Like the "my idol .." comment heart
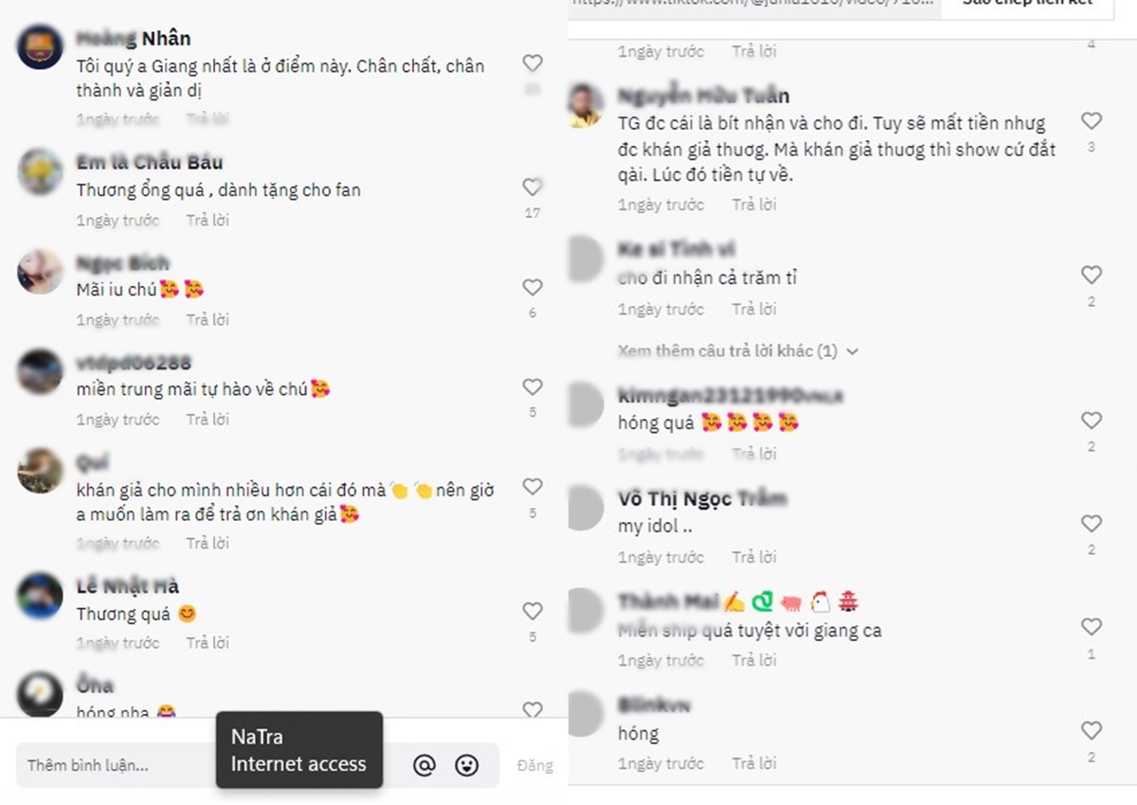The image size is (1137, 805). coord(1092,524)
